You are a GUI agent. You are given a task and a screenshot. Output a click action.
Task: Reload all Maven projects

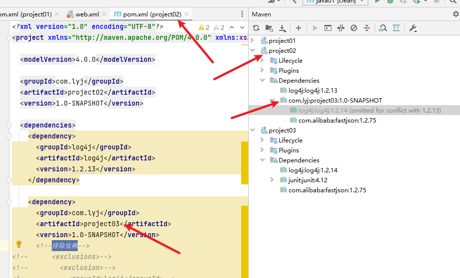[256, 28]
